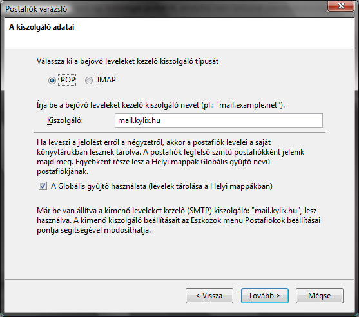
Task: Click the SMTP kimenő kiszolgáló info paragraph
Action: [179, 220]
